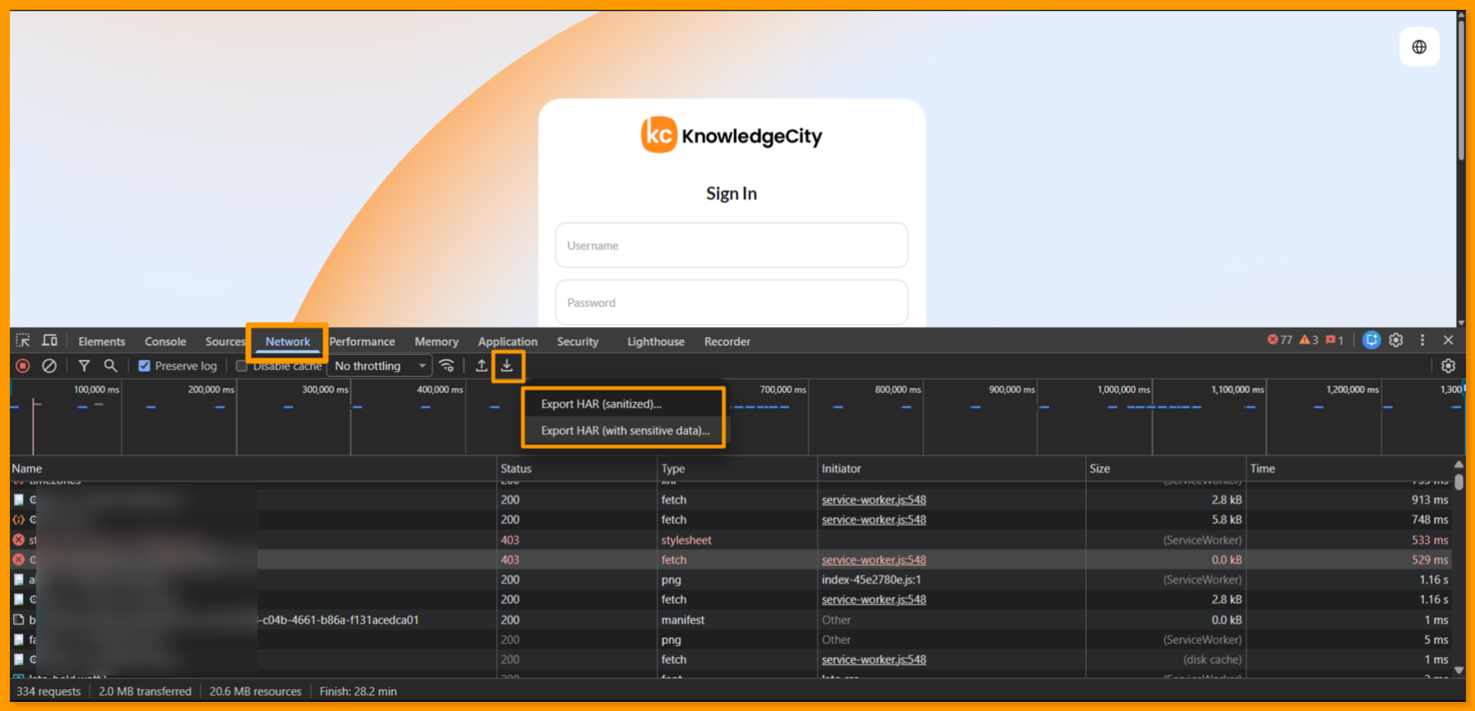Toggle the Preserve log checkbox
This screenshot has width=1475, height=711.
click(144, 366)
